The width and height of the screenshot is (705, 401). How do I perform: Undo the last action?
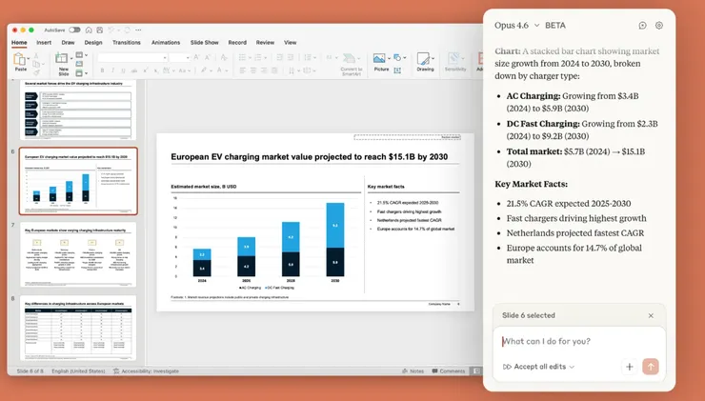click(111, 30)
